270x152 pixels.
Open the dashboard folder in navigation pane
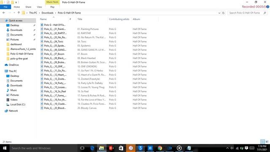click(16, 44)
